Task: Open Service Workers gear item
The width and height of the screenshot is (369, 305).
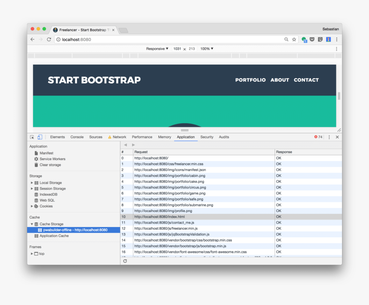Action: 52,159
